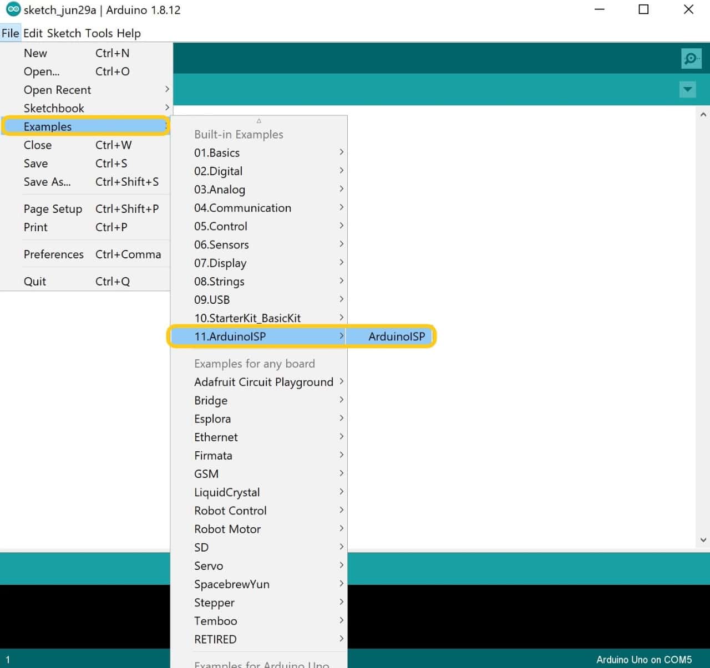The image size is (710, 668).
Task: Open the Serial Monitor magnifier icon
Action: point(691,58)
